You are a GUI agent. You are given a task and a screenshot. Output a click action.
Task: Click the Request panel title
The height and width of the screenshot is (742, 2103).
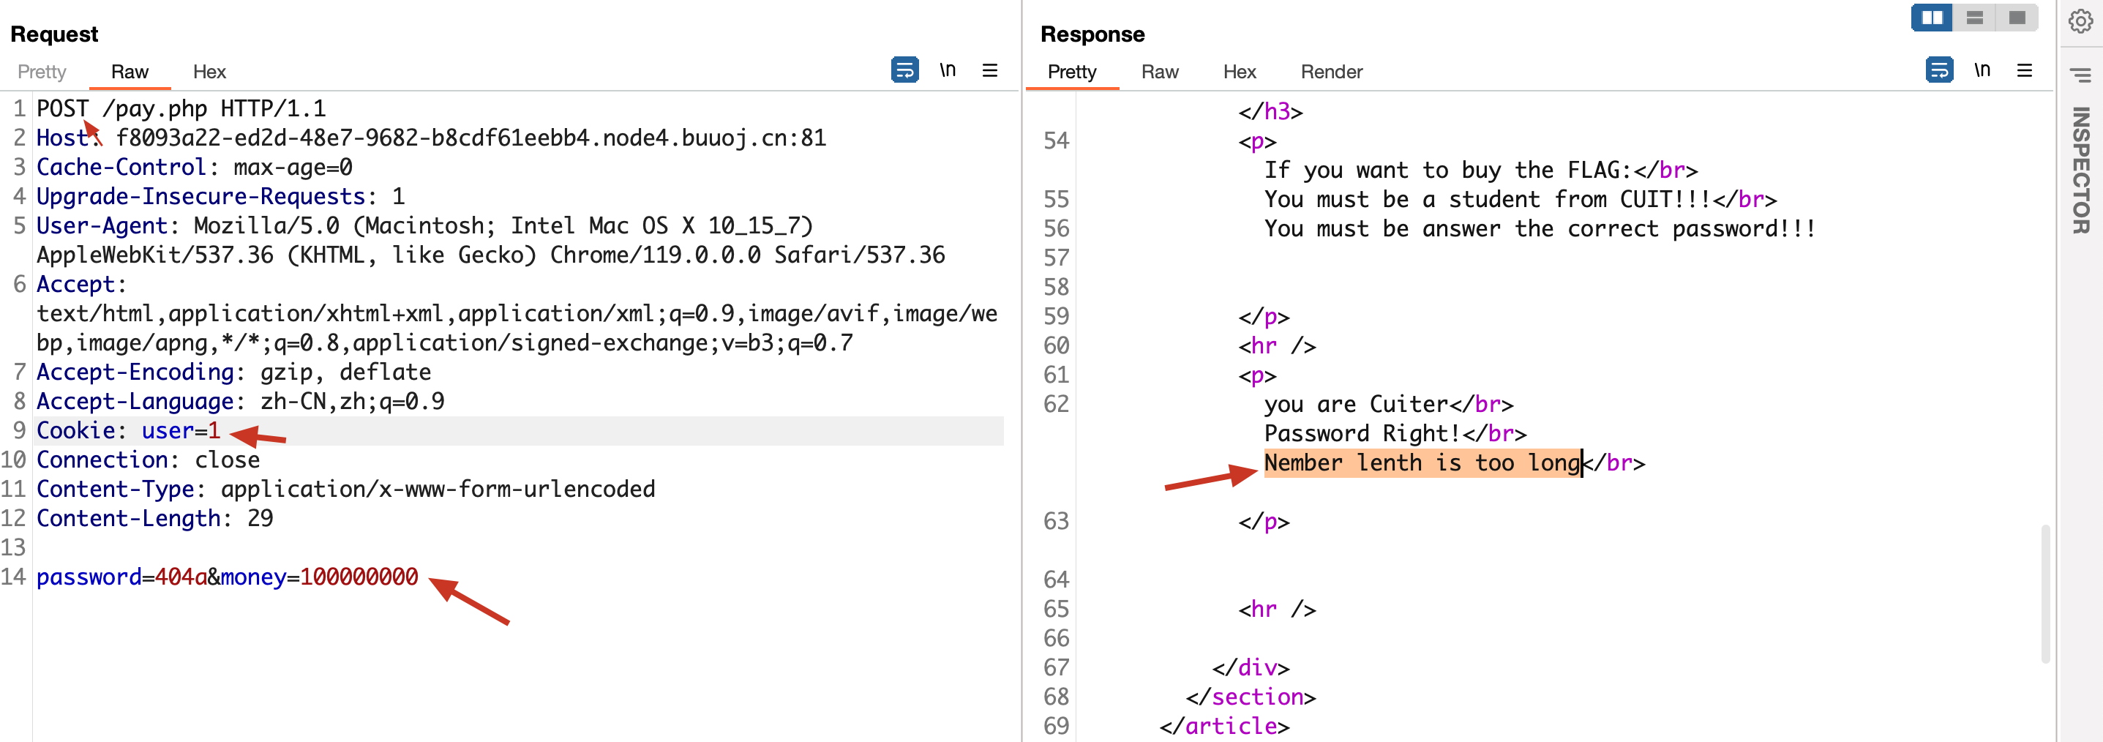click(54, 34)
